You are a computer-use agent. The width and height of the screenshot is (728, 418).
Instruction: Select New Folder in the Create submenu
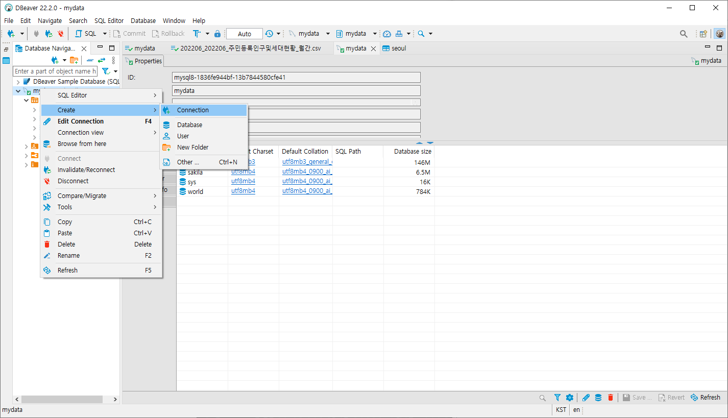click(x=204, y=147)
